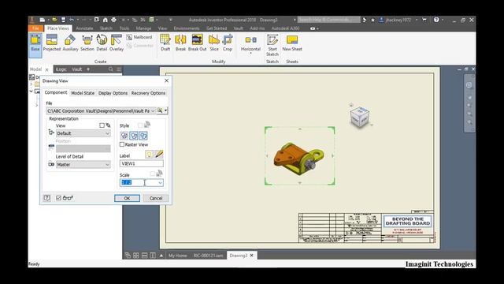
Task: Click the Open file icon in quick access
Action: point(54,20)
